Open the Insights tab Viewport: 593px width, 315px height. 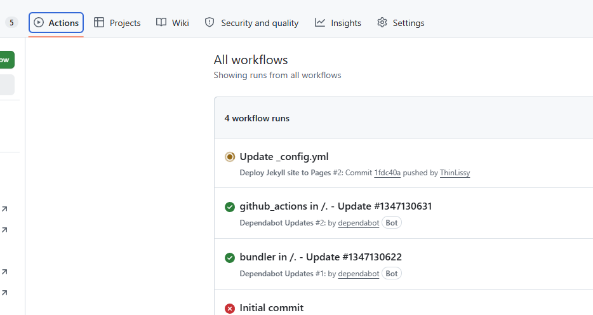click(338, 23)
